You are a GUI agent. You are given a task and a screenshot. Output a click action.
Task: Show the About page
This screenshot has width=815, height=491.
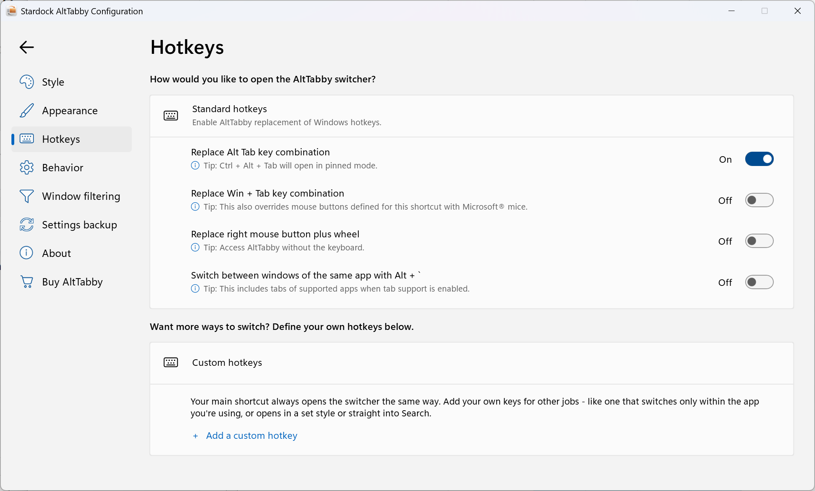tap(71, 253)
